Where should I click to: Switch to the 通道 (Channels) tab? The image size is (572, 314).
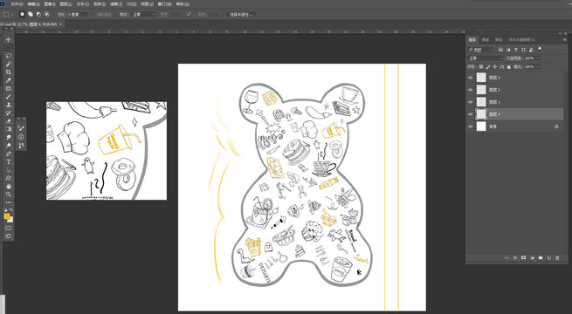tap(486, 40)
